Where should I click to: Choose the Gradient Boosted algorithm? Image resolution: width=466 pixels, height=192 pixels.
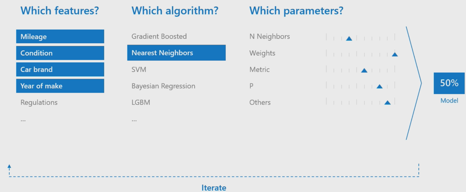[159, 37]
